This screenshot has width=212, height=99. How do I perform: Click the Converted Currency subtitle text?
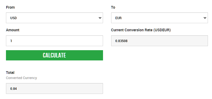point(21,78)
